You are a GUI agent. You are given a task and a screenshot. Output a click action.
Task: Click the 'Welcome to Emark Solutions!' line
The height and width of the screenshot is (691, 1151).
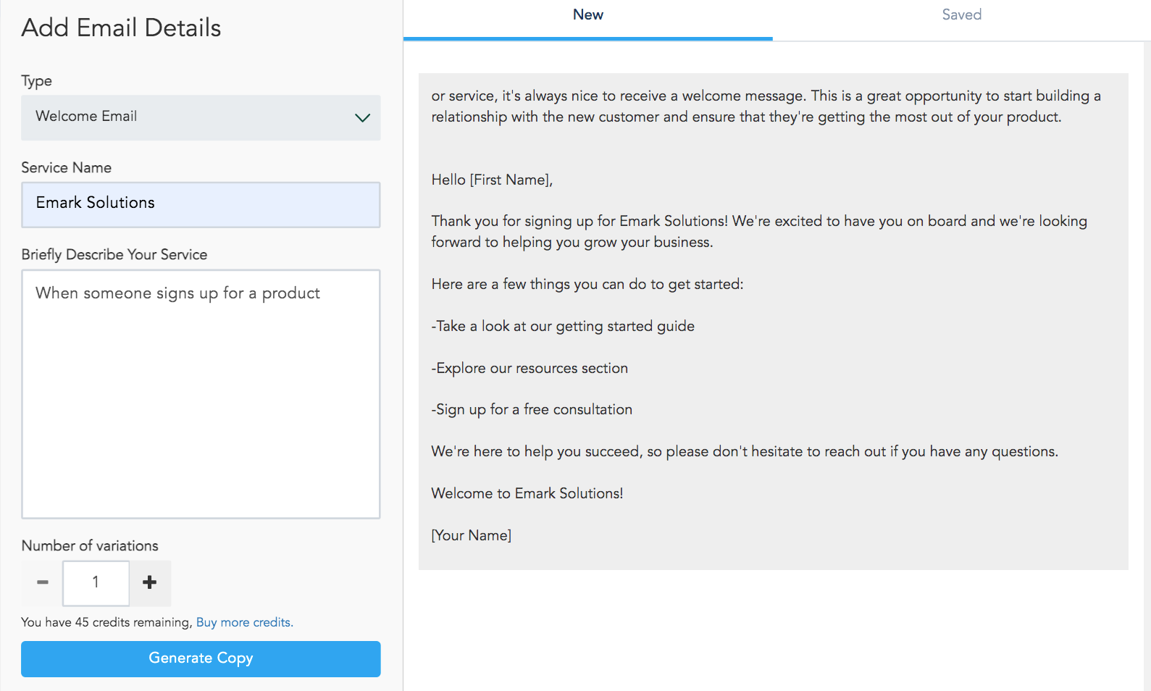coord(527,493)
